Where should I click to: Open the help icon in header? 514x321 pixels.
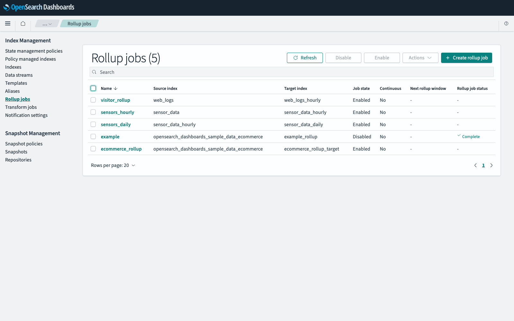[x=506, y=23]
